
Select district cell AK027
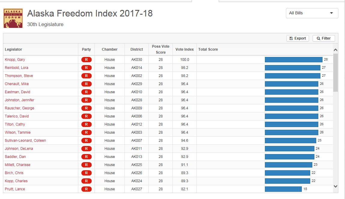(x=136, y=189)
